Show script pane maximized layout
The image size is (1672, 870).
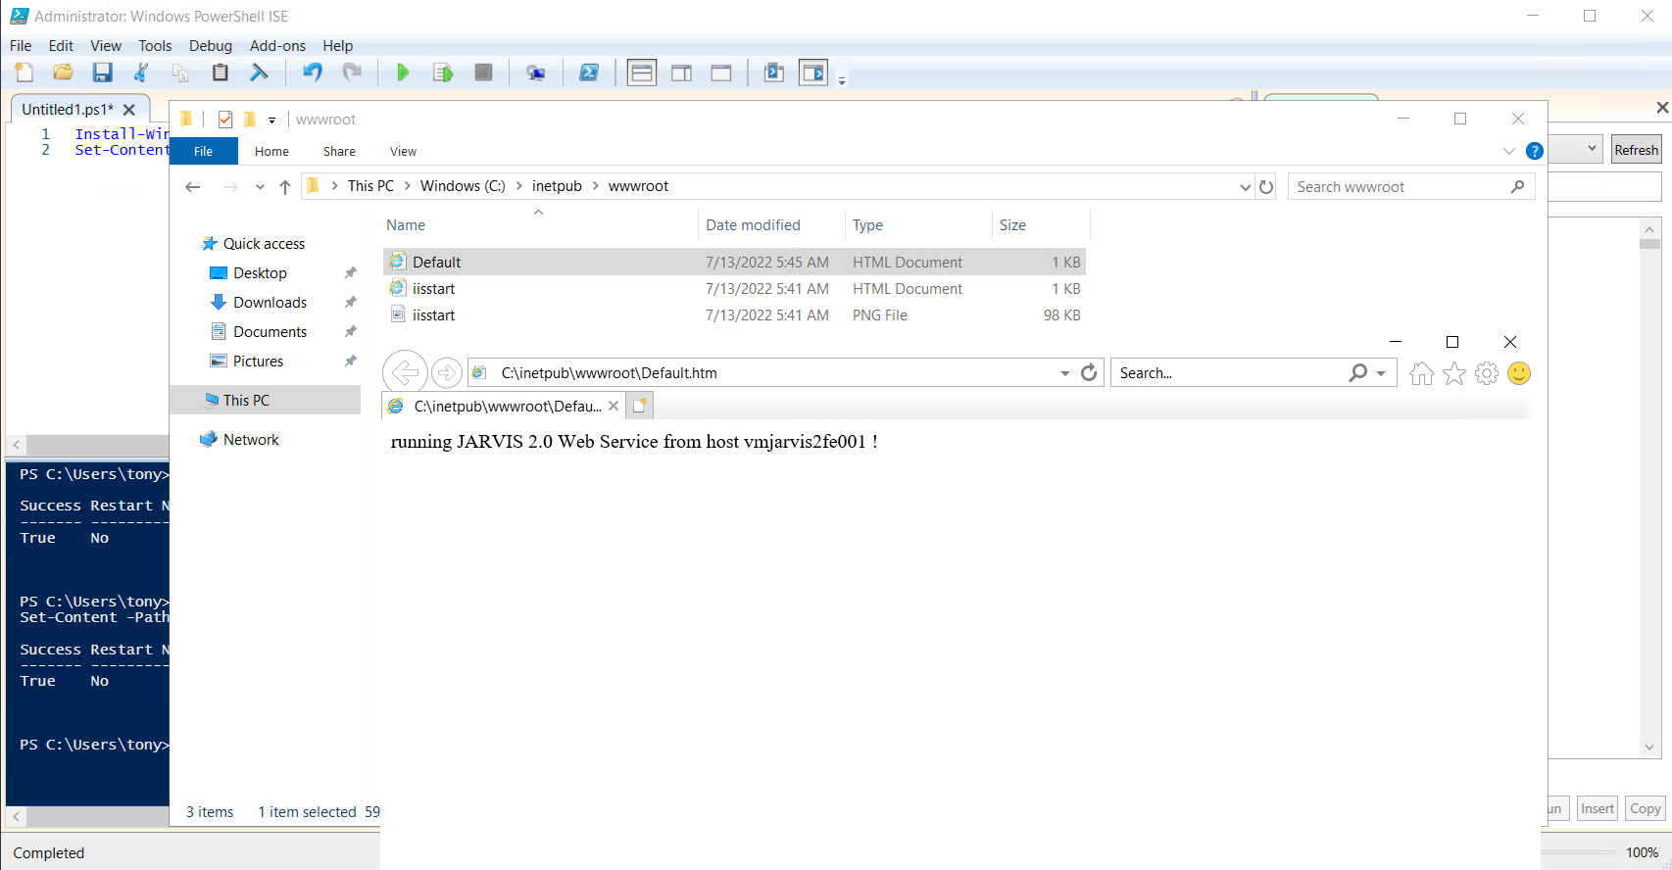click(x=721, y=72)
